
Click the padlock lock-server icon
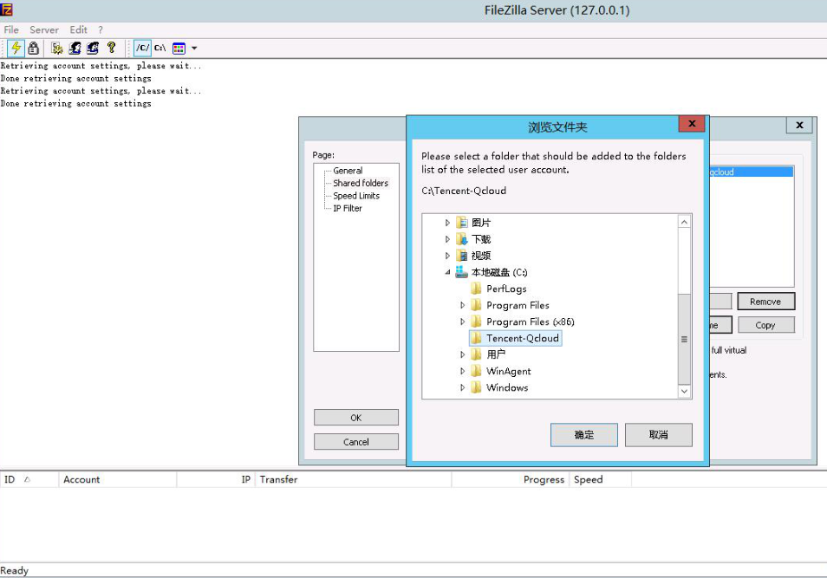click(x=33, y=49)
